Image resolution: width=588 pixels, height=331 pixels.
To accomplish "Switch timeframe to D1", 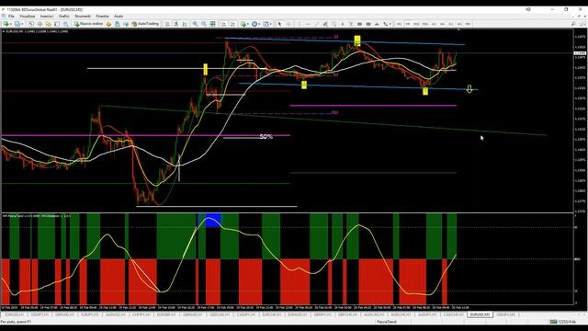I will click(451, 24).
